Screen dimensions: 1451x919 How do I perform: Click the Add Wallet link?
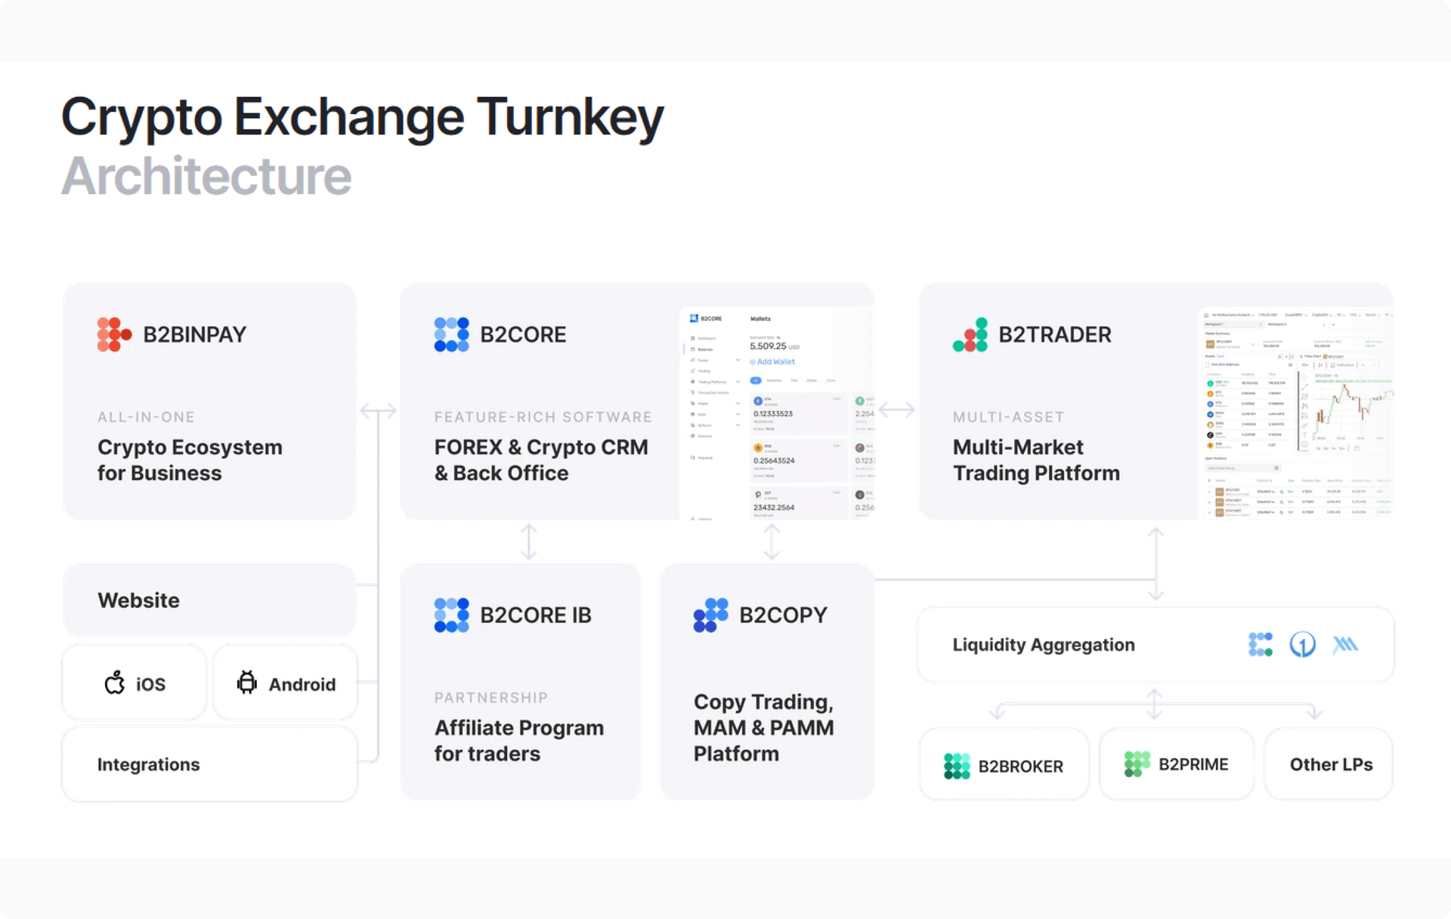click(774, 362)
